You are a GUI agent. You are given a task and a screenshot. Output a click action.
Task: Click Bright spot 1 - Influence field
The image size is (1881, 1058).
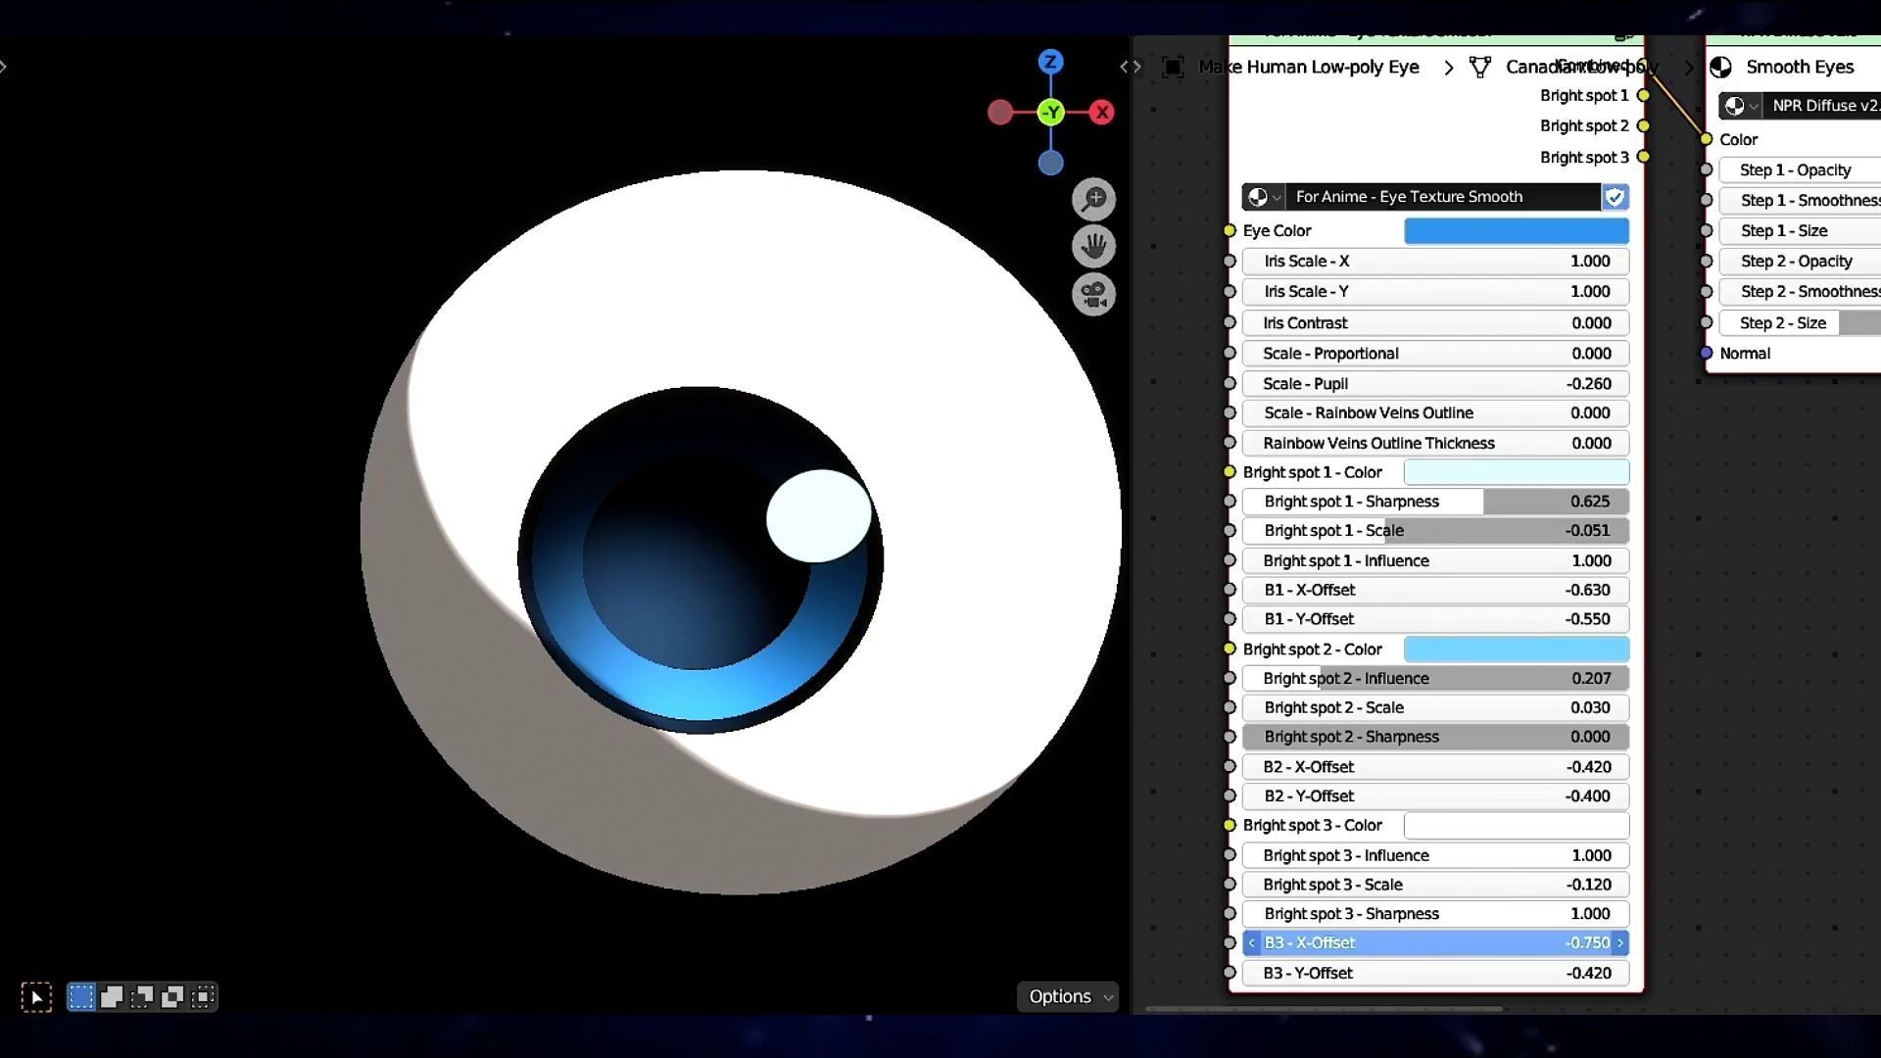[1435, 561]
